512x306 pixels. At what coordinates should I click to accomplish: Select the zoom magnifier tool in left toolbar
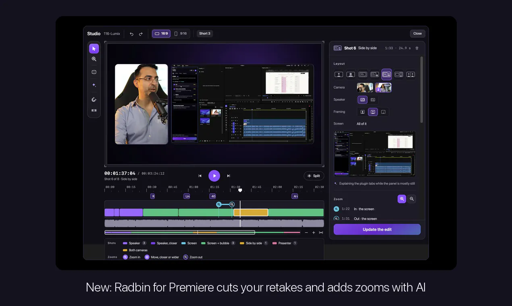(94, 59)
